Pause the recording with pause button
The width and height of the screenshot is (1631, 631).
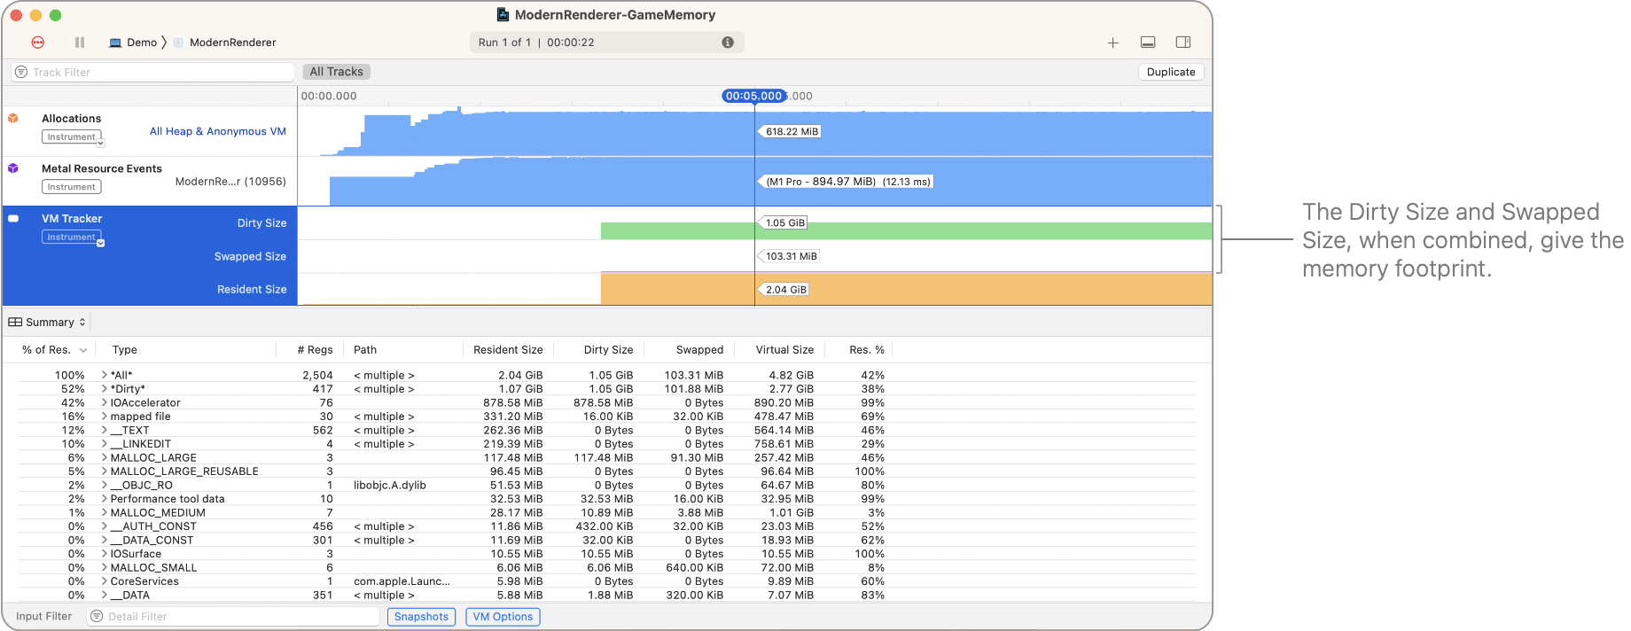pos(80,43)
